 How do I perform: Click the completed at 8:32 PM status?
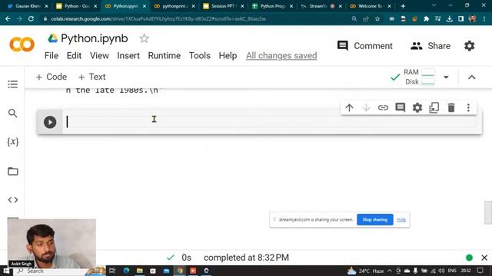point(246,258)
